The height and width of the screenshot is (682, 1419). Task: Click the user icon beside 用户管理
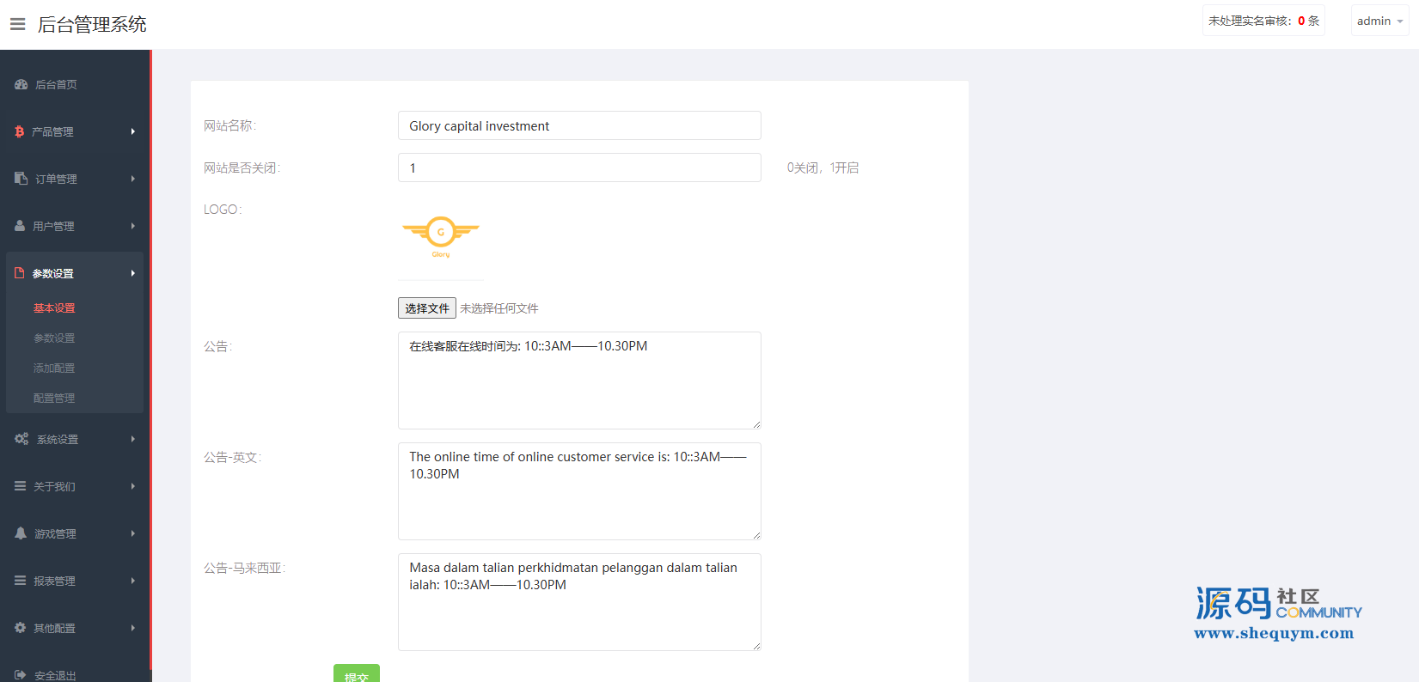[x=20, y=226]
